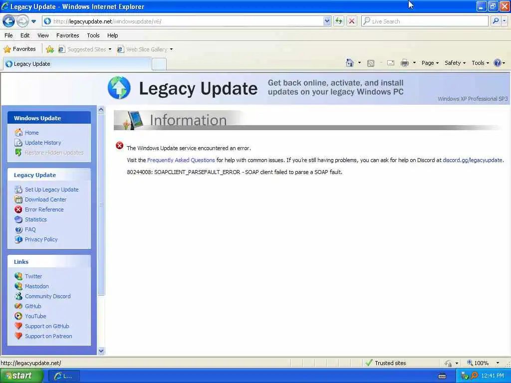Click the Internet Explorer taskbar button
The width and height of the screenshot is (511, 383).
[63, 376]
